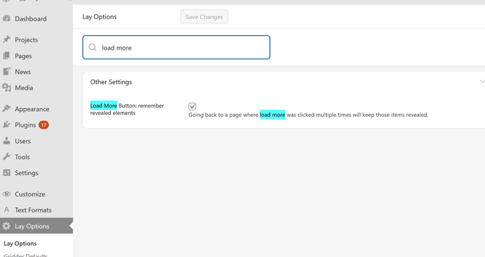The width and height of the screenshot is (485, 257).
Task: Click the Pages icon in sidebar
Action: click(x=6, y=56)
